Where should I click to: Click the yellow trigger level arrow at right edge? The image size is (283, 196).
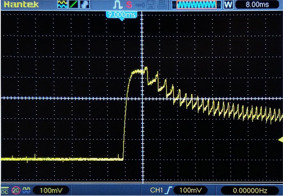281,140
